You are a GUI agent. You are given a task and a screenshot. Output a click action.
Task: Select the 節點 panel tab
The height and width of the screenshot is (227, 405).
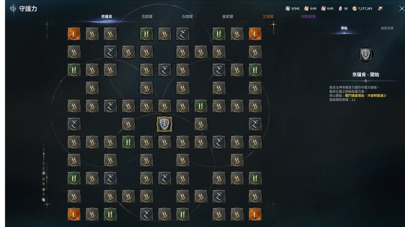pos(344,28)
